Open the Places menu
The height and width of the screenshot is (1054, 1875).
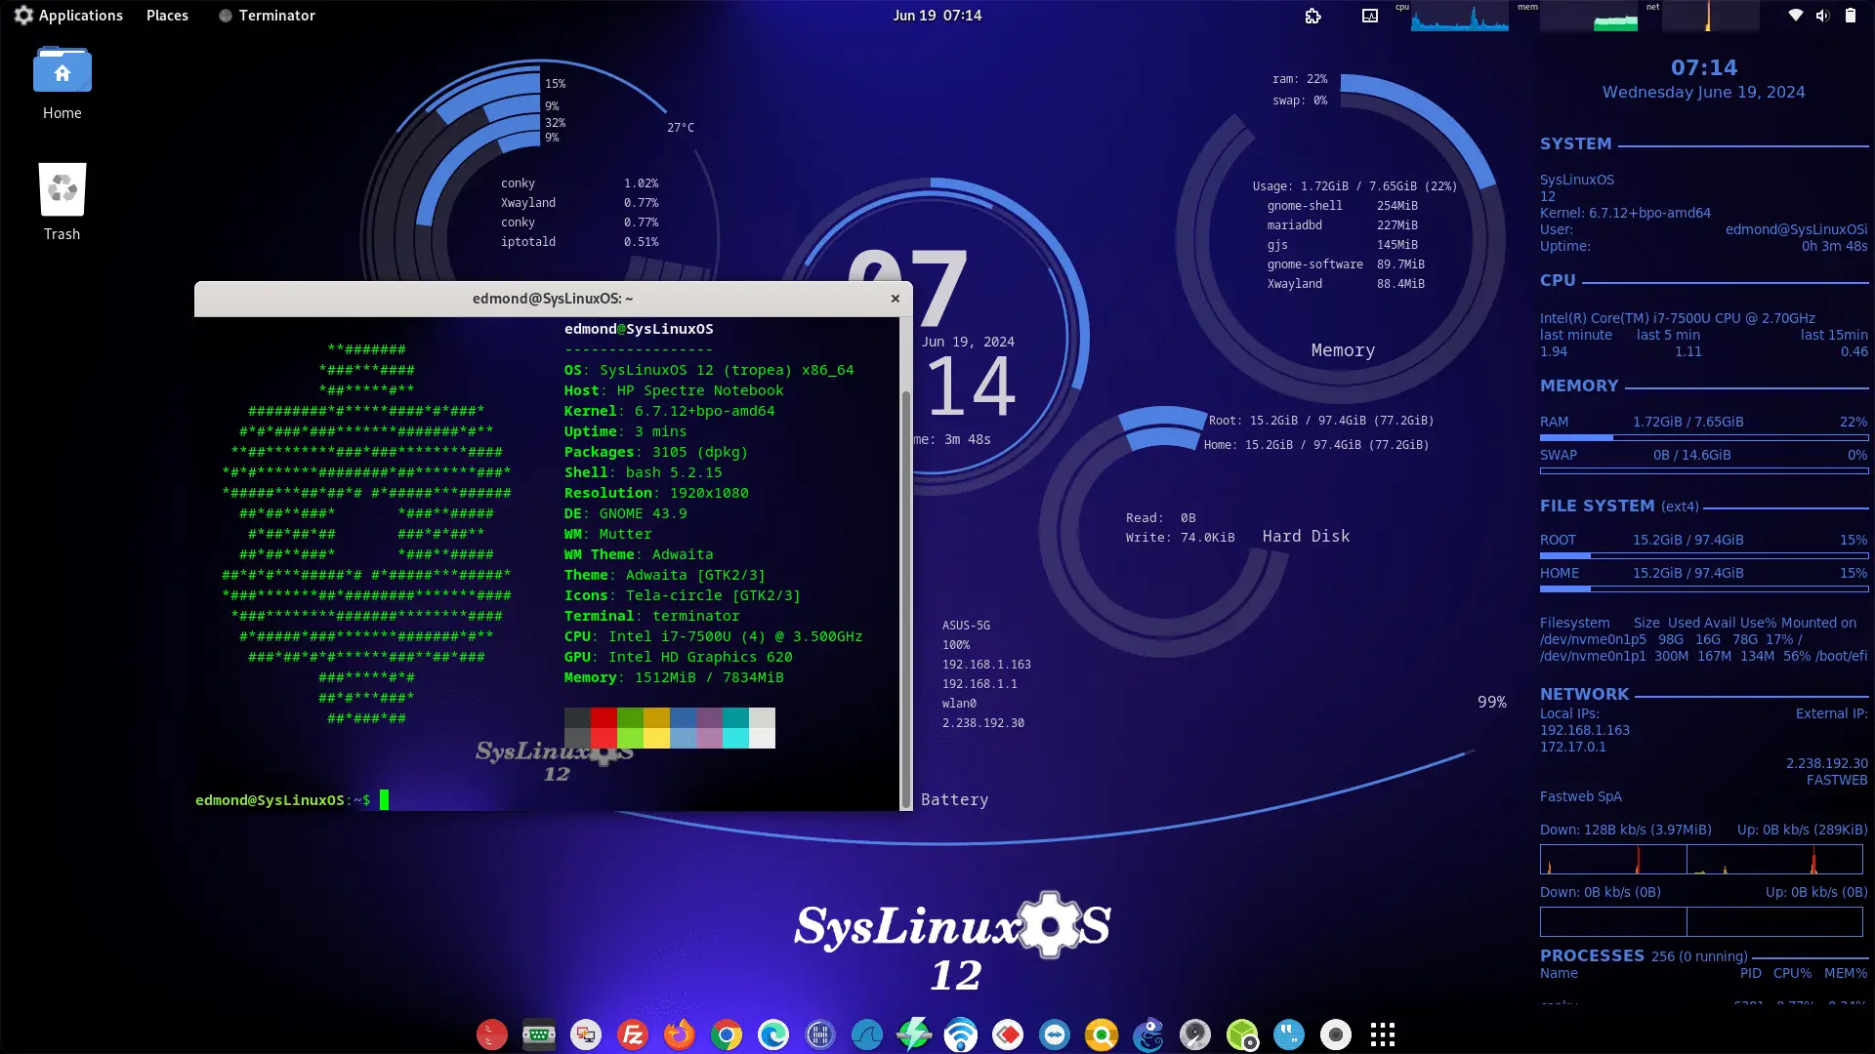166,16
